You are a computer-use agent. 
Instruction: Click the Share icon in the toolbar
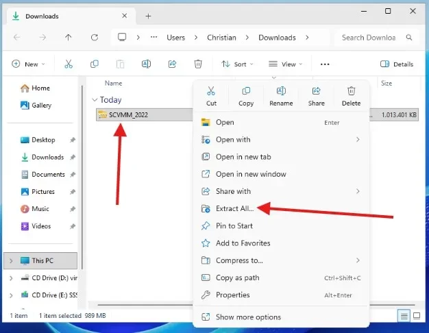pos(172,64)
